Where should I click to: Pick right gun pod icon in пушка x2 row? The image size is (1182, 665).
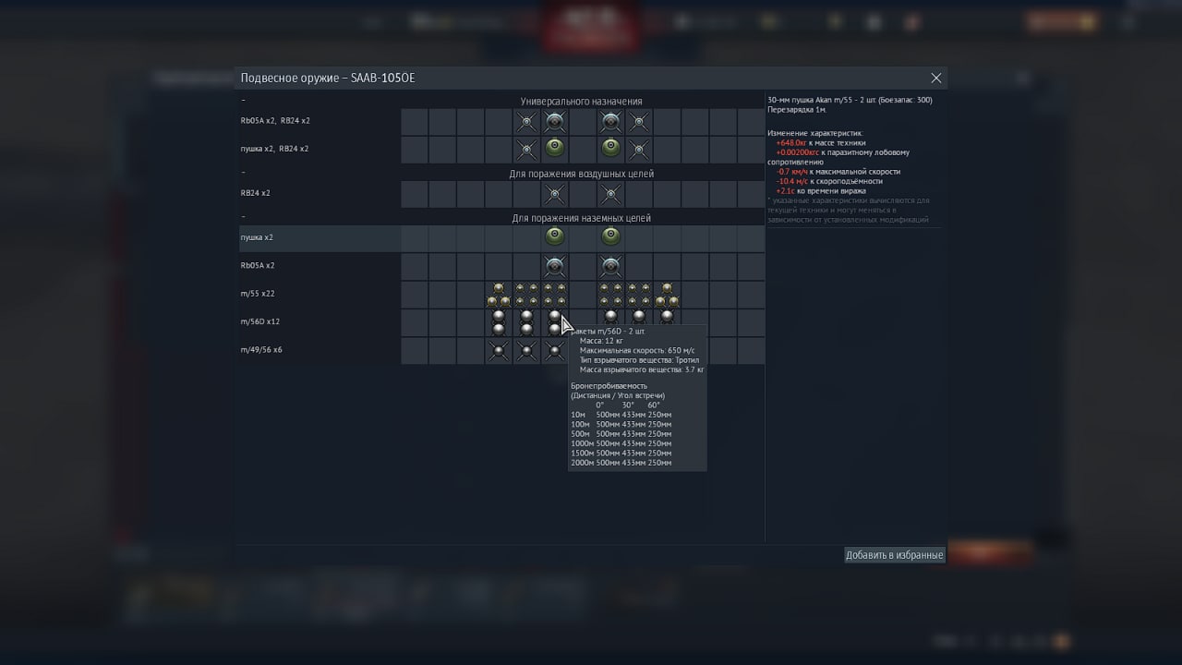coord(610,238)
